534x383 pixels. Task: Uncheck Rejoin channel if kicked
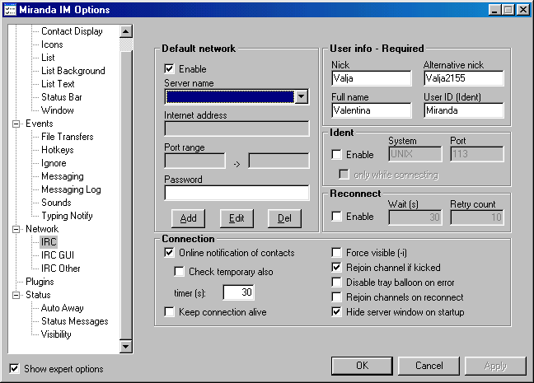[x=336, y=267]
